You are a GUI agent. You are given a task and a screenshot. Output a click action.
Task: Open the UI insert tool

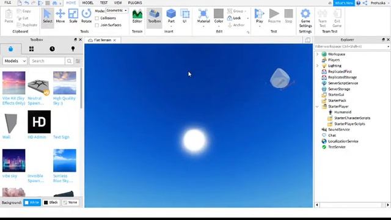point(185,16)
